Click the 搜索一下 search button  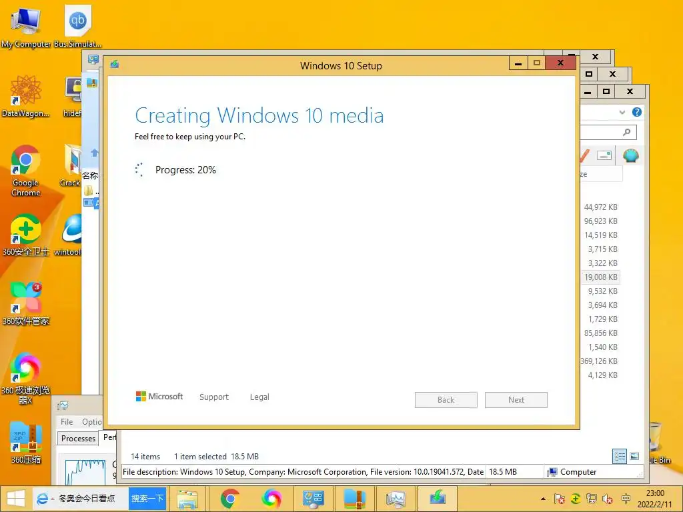click(147, 499)
